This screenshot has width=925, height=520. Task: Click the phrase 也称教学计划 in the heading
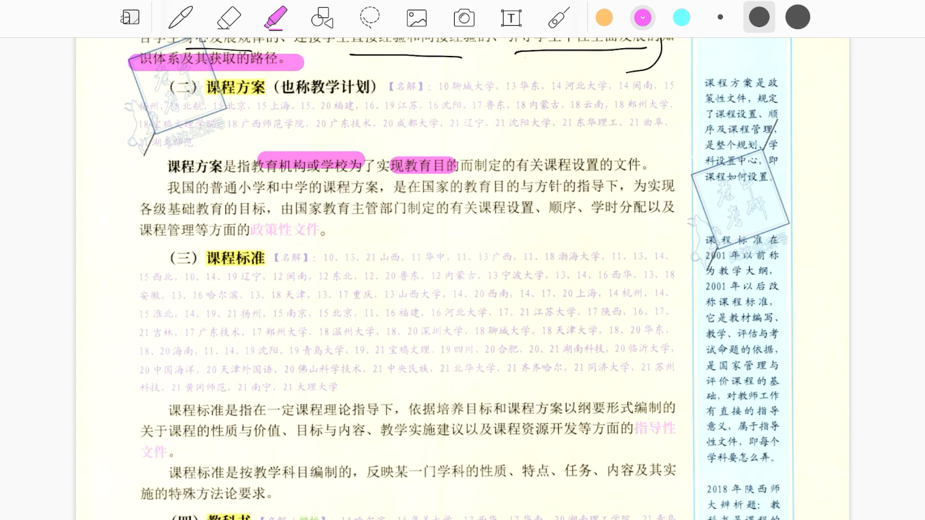point(326,87)
